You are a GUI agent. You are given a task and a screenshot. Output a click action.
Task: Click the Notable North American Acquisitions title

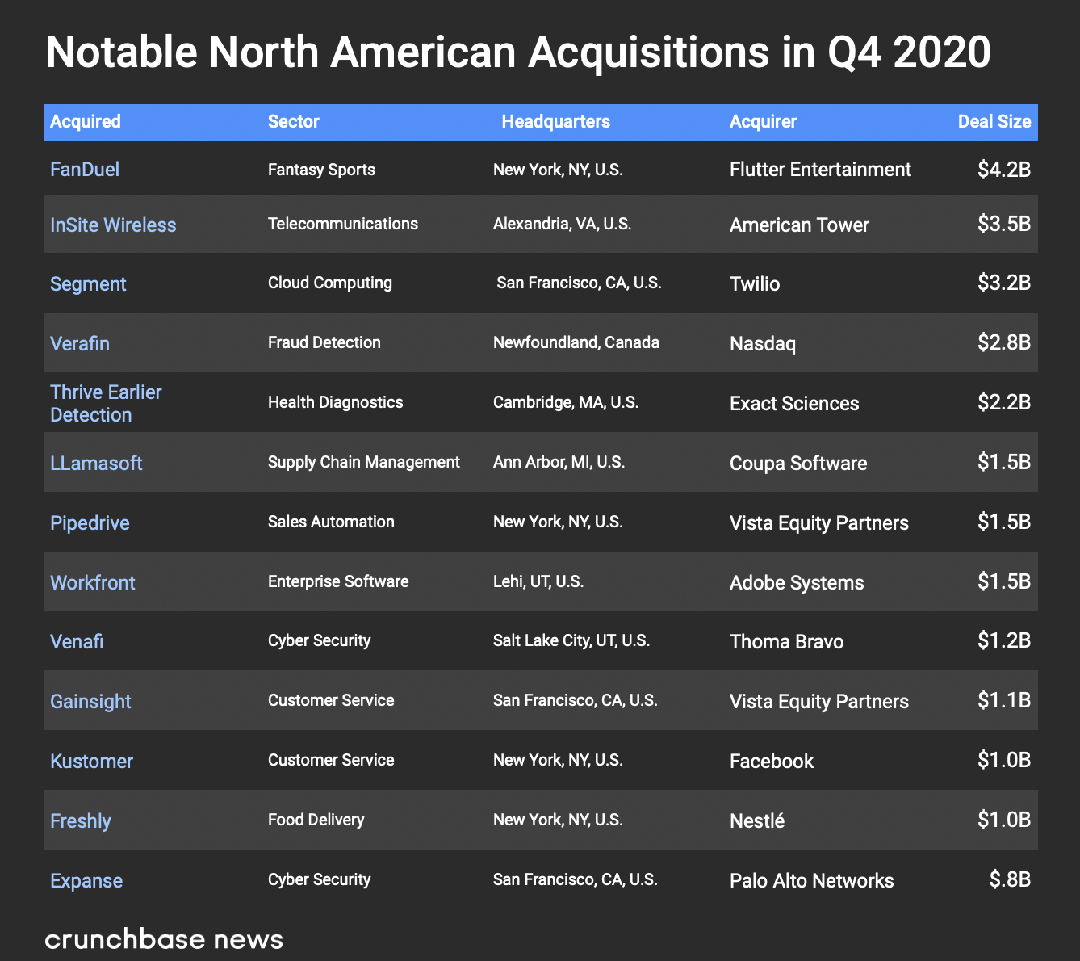518,53
